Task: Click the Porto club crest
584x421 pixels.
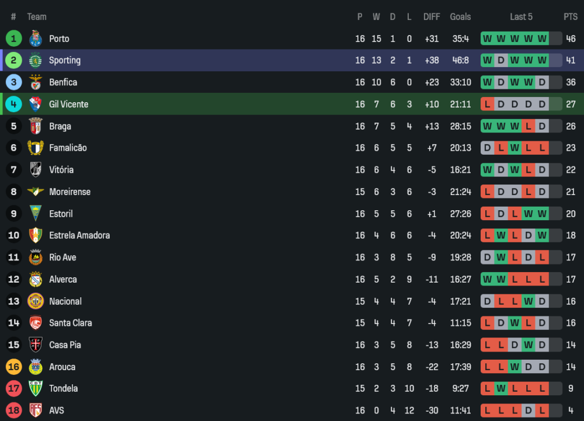Action: (x=36, y=39)
